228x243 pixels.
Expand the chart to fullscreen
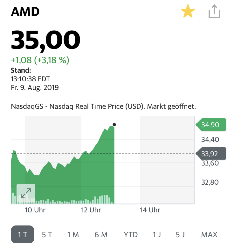[26, 193]
